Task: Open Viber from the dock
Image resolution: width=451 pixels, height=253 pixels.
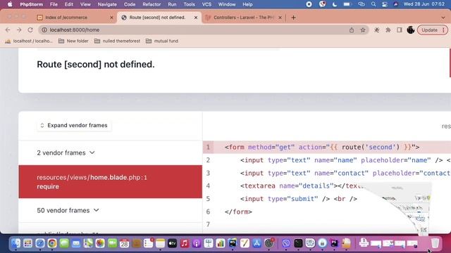Action: pos(286,243)
